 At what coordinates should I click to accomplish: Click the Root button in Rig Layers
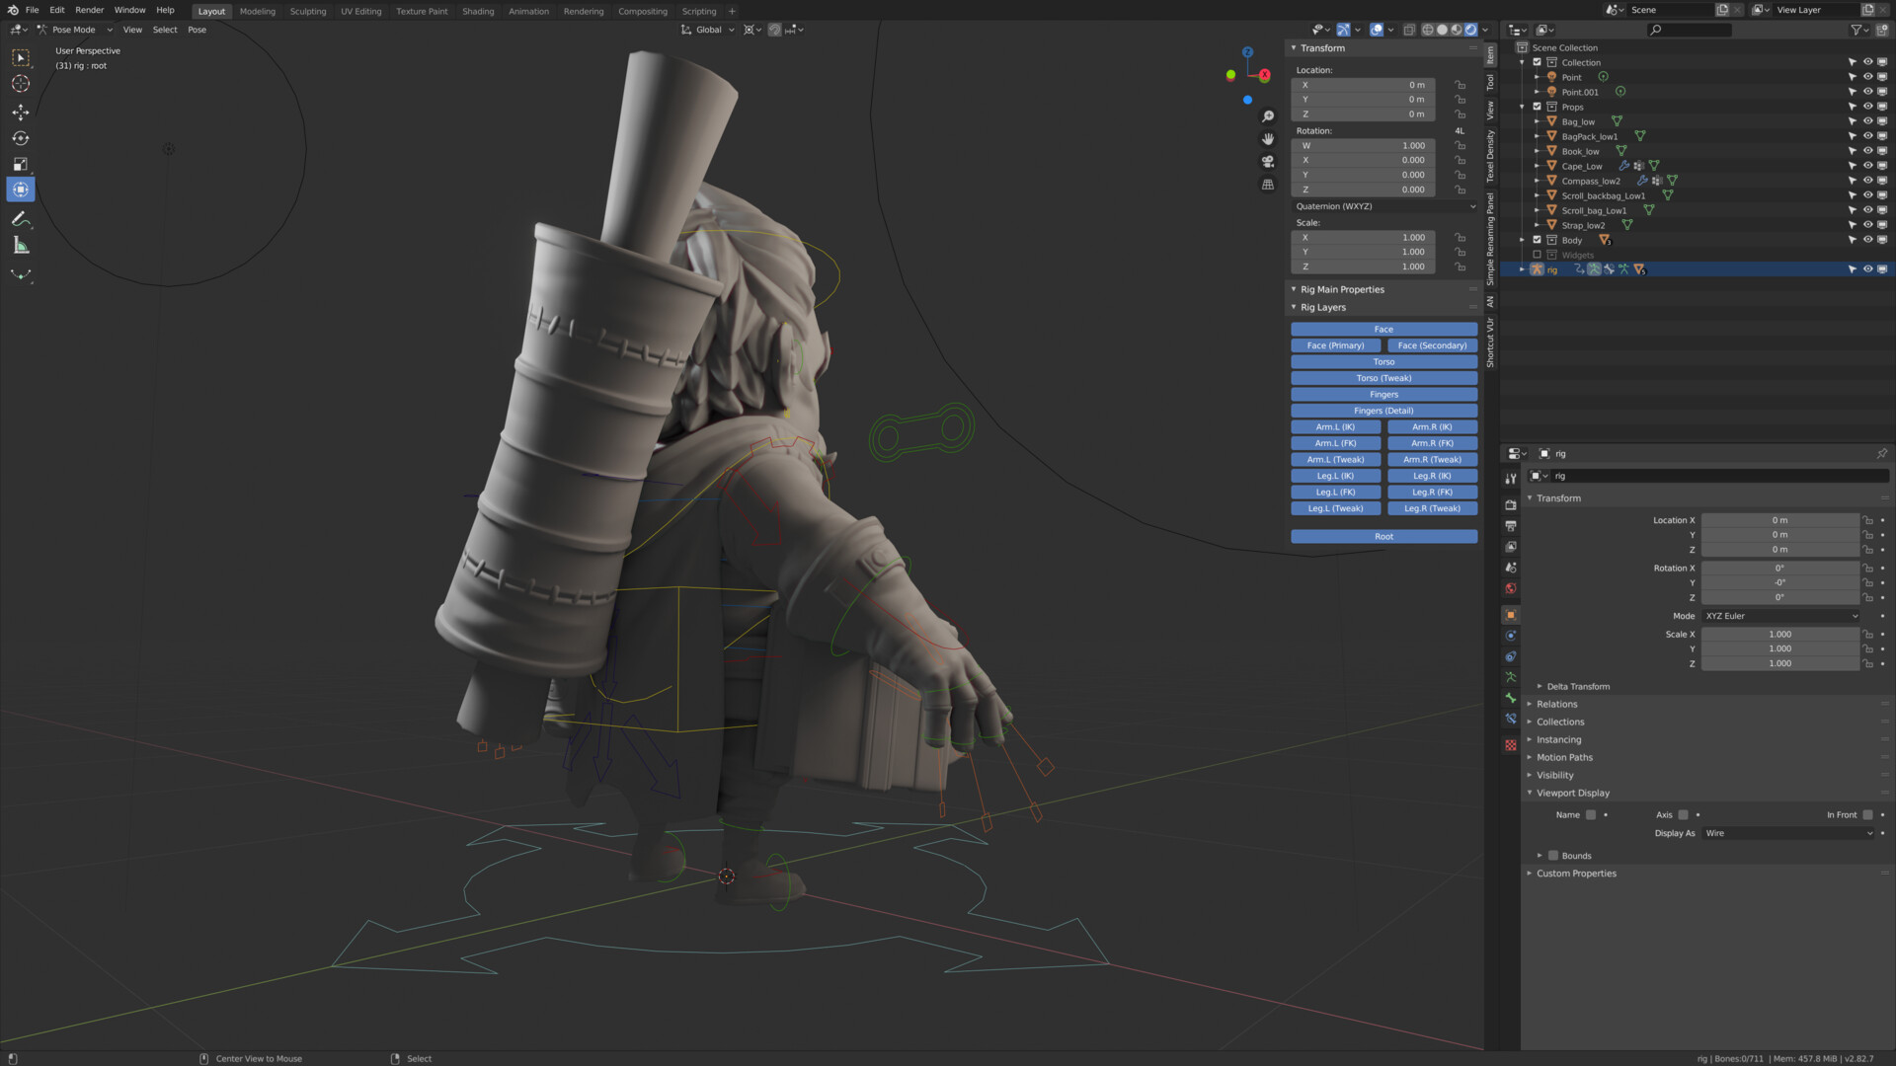click(x=1383, y=536)
